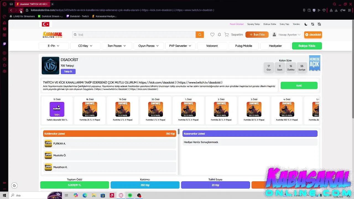Select the Pubg Mobile category
Image resolution: width=354 pixels, height=199 pixels.
coord(244,46)
